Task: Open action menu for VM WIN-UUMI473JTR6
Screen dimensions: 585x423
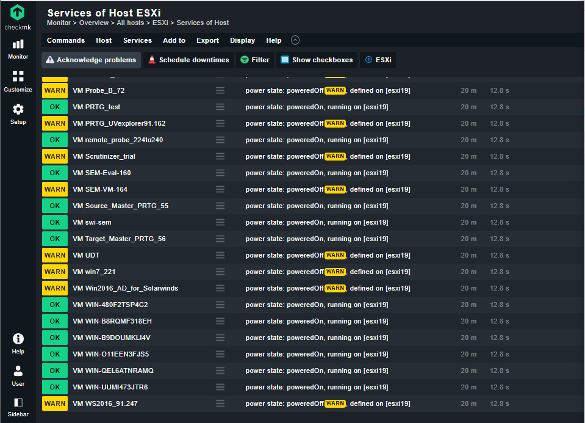Action: [220, 387]
